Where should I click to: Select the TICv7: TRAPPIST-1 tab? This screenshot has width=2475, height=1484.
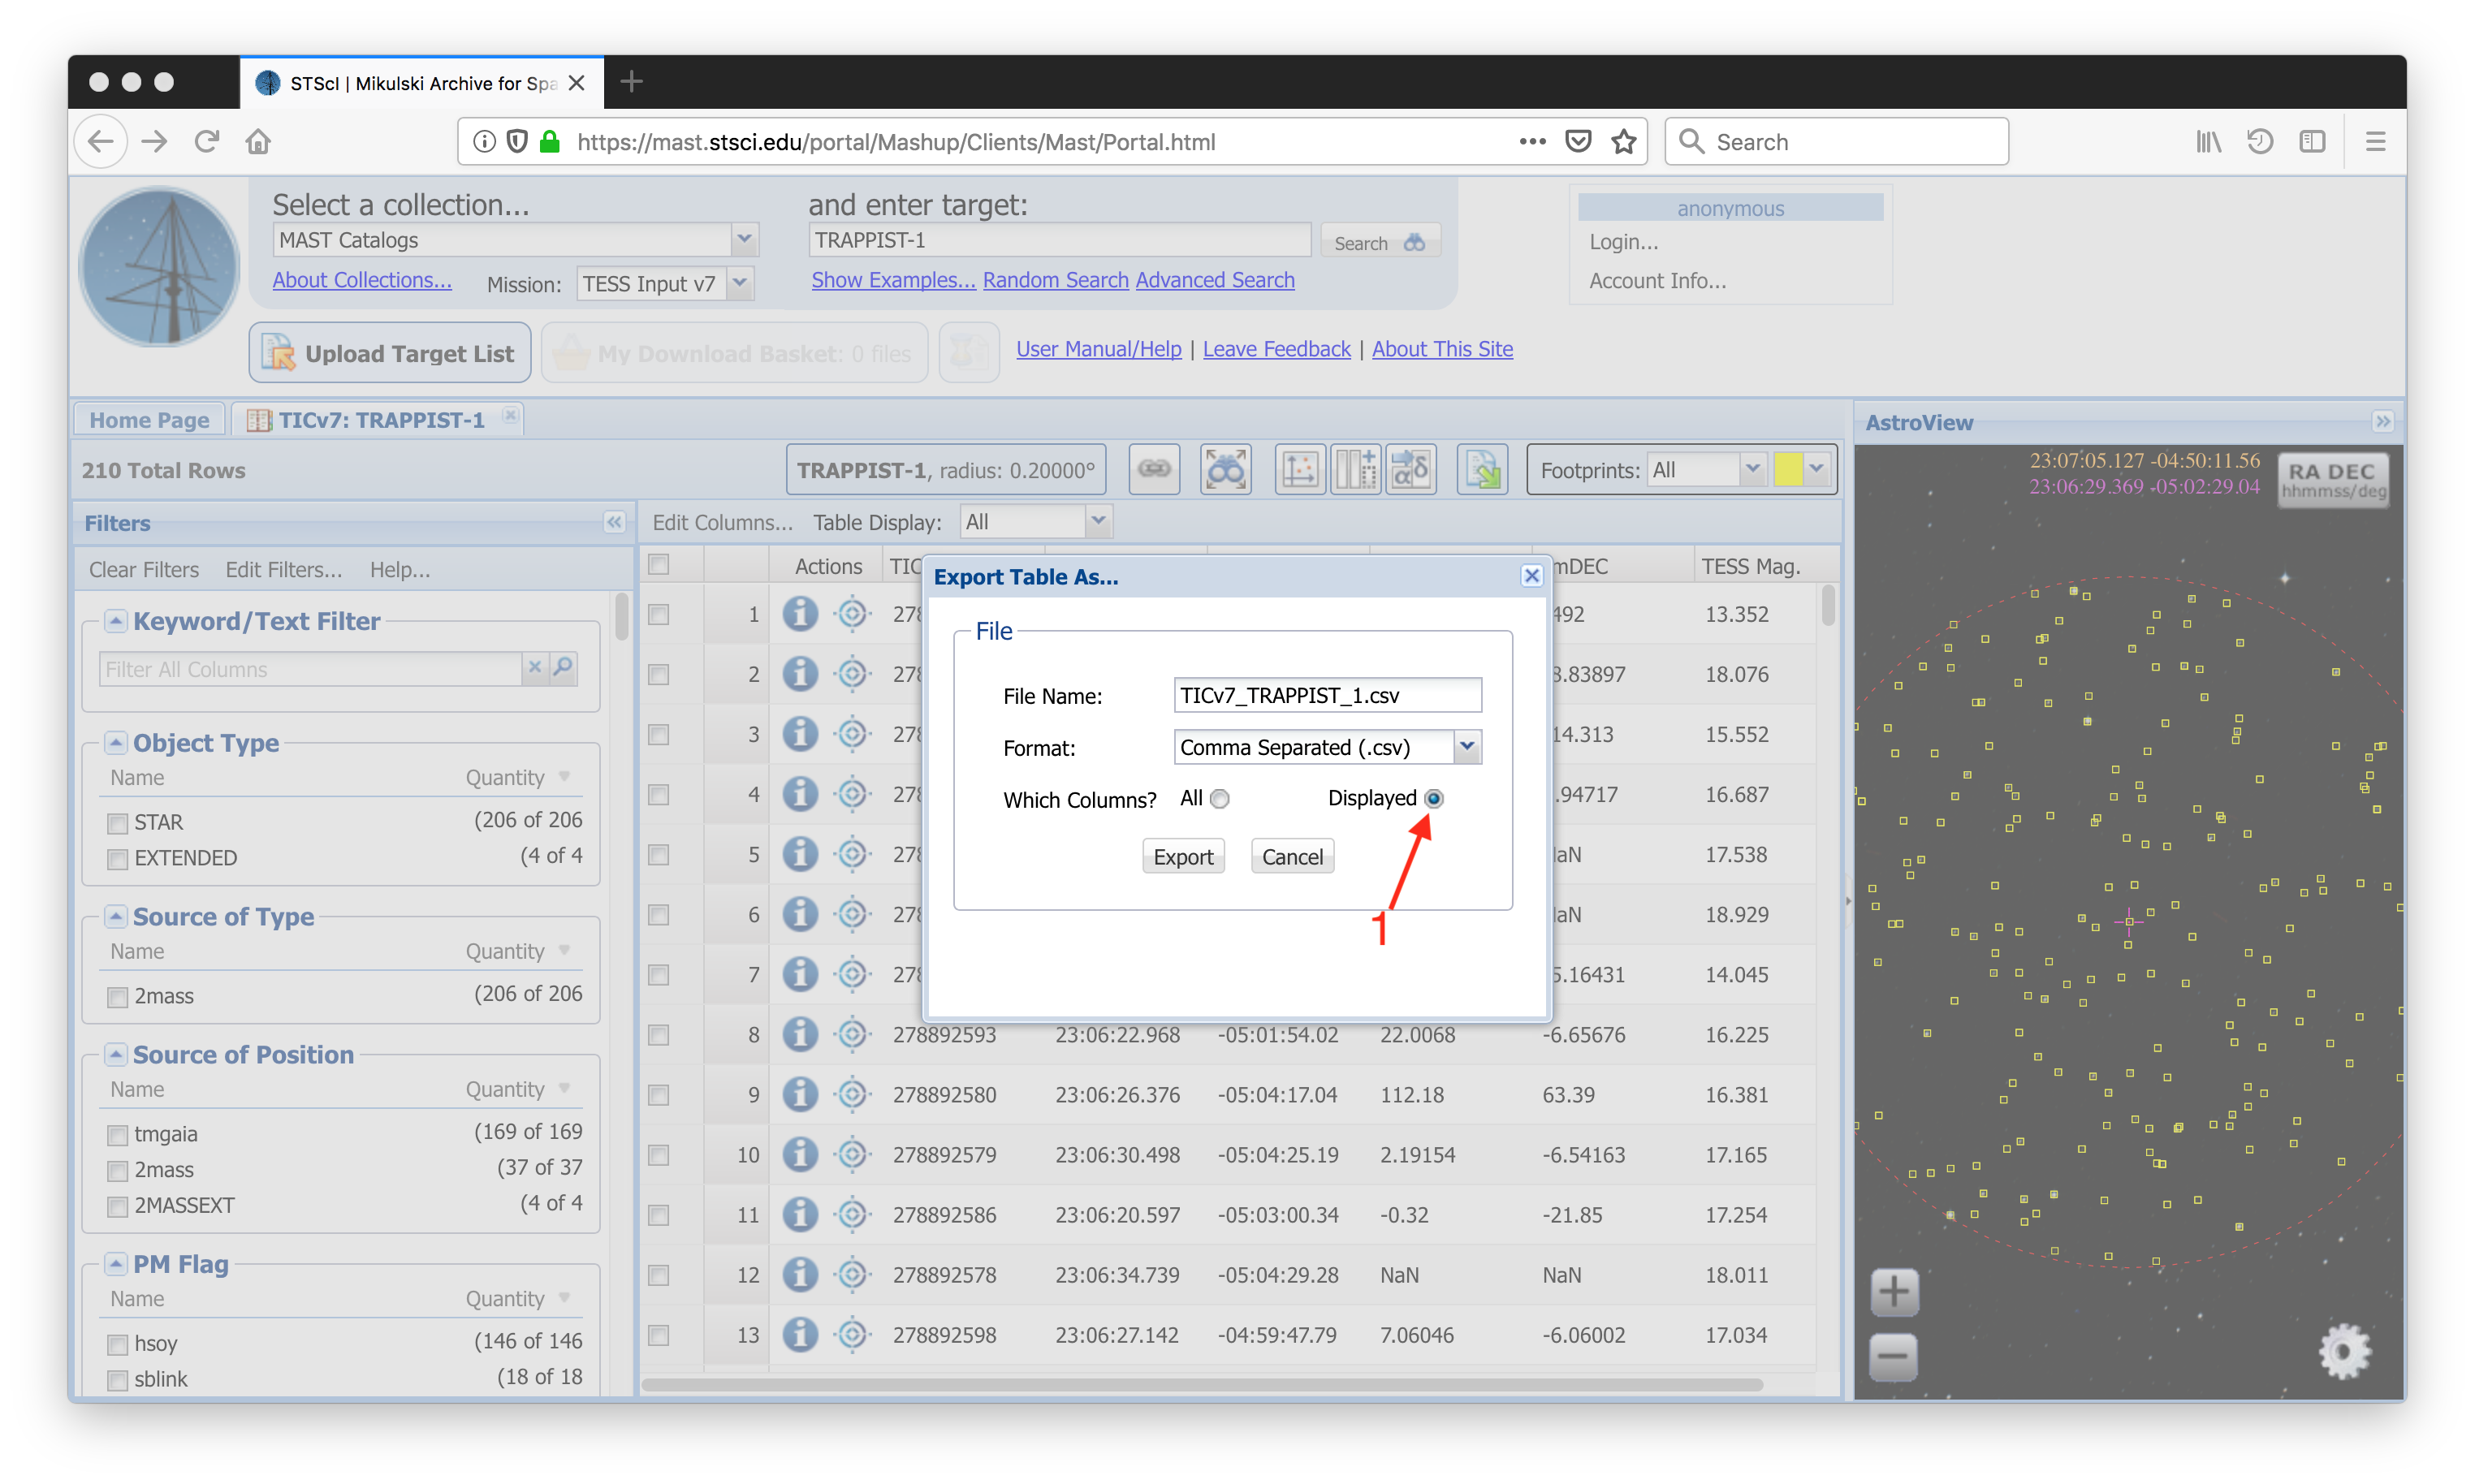click(x=380, y=420)
